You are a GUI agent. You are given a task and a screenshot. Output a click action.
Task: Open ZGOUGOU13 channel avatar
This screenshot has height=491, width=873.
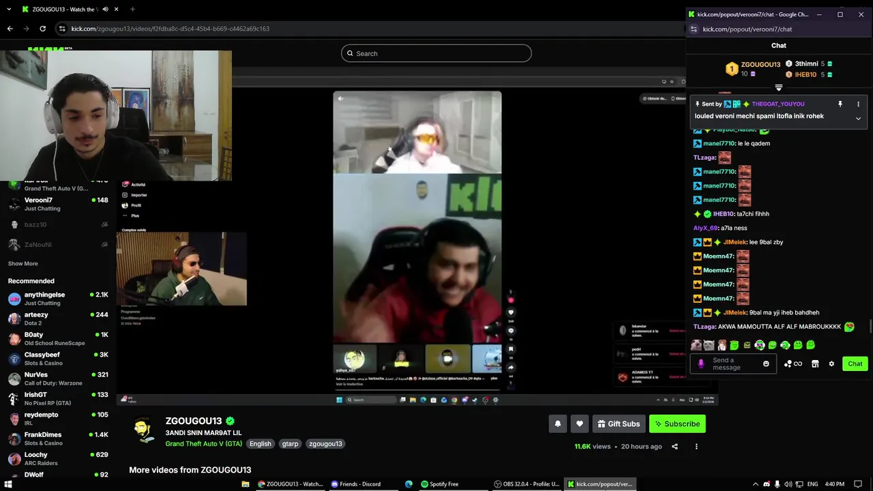click(143, 431)
